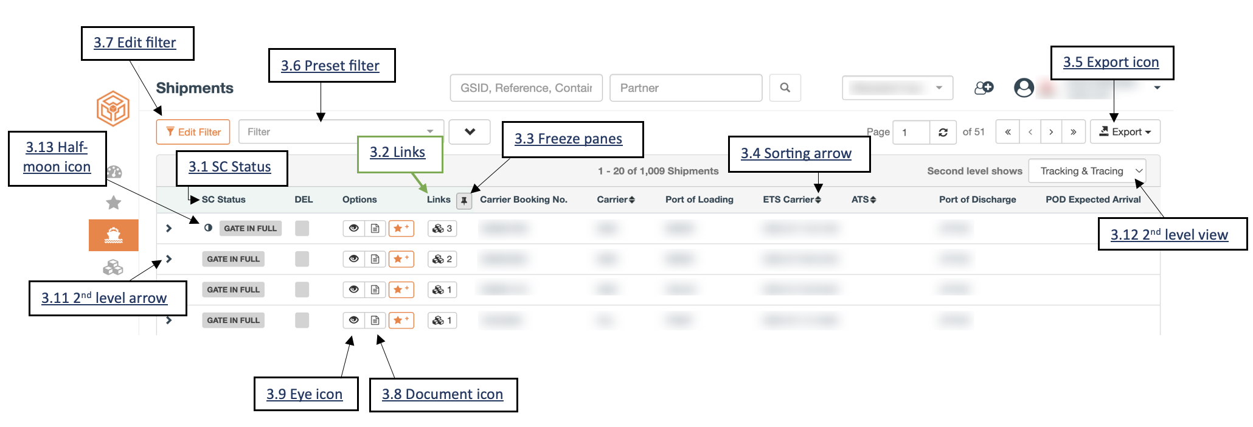Go to first page double-left arrow
Image resolution: width=1253 pixels, height=427 pixels.
tap(1008, 132)
